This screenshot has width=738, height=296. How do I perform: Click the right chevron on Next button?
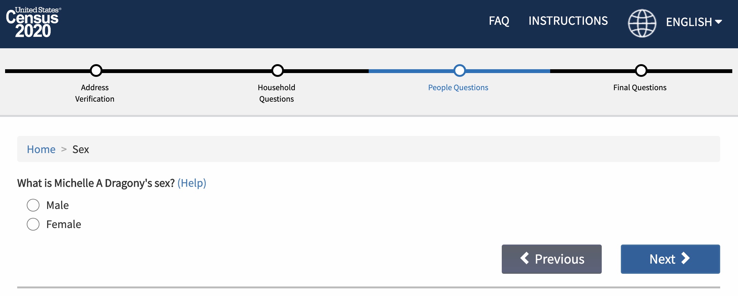point(685,258)
